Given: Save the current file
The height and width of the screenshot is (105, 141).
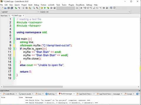Looking at the screenshot, I should click(x=9, y=8).
